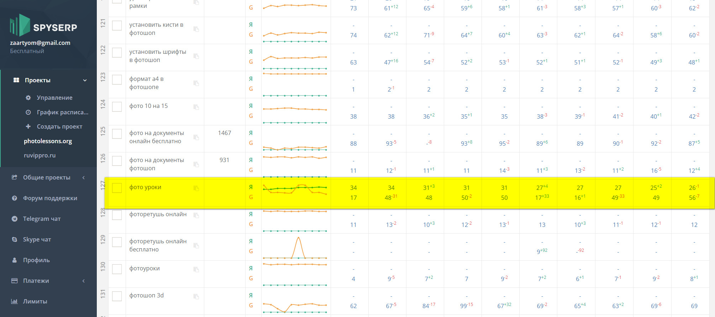Open photolessons.org project
Screen dimensions: 715x317
pos(48,141)
